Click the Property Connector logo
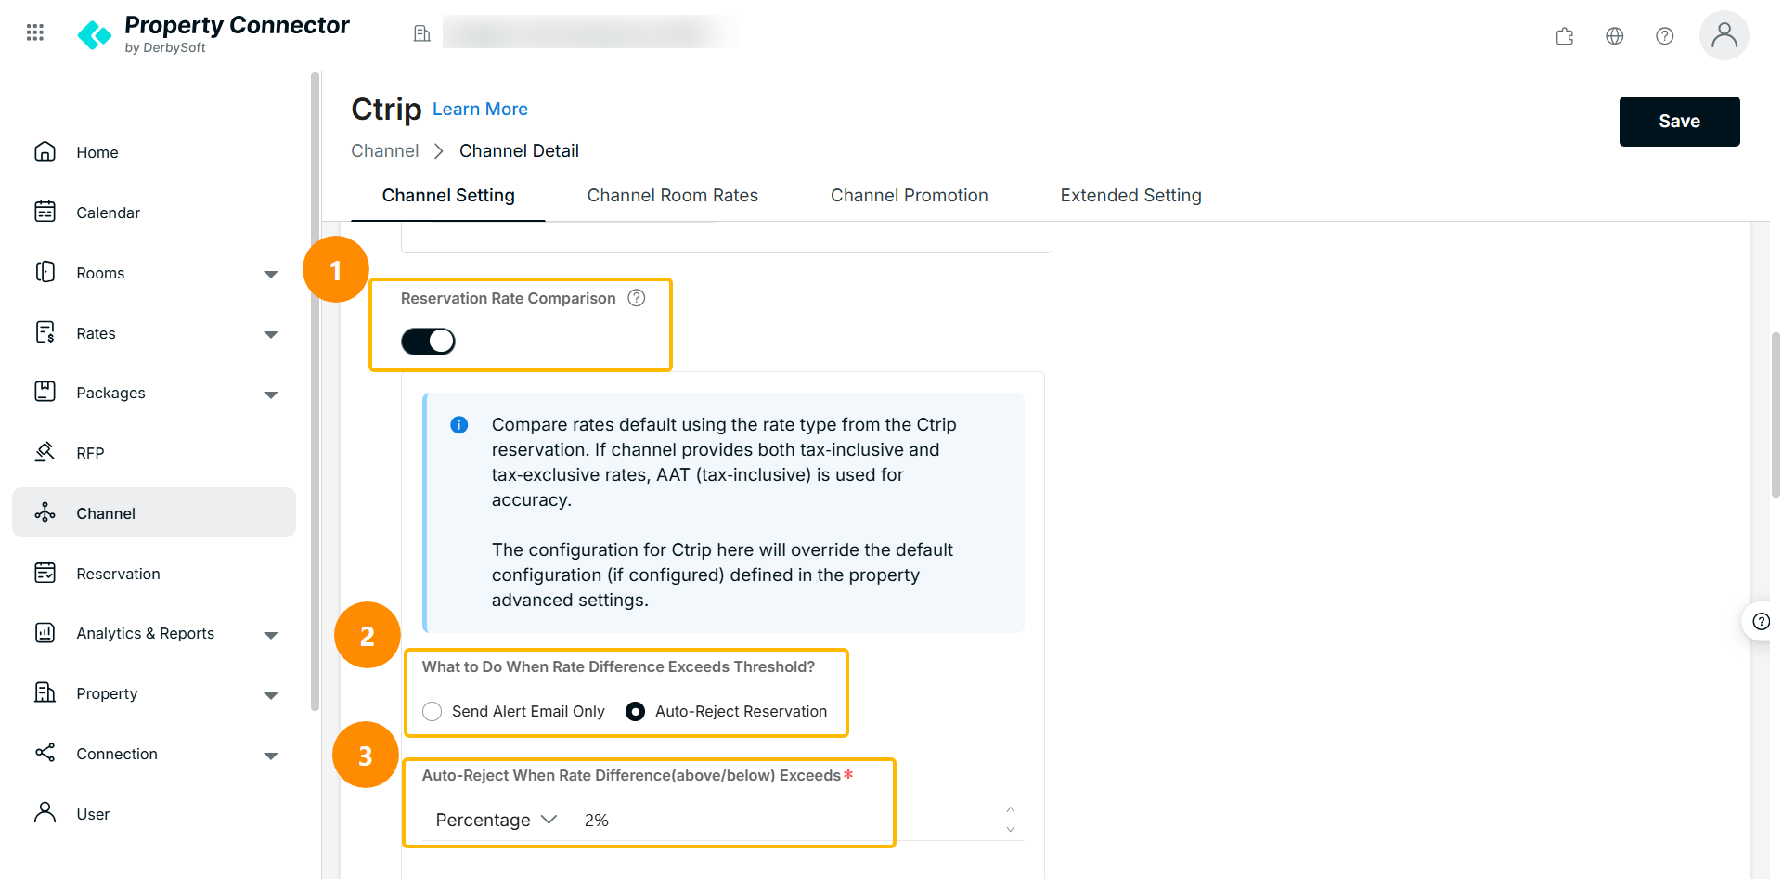Viewport: 1782px width, 879px height. click(x=213, y=34)
